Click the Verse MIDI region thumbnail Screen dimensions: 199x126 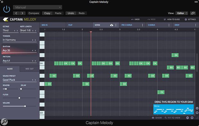(x=174, y=109)
